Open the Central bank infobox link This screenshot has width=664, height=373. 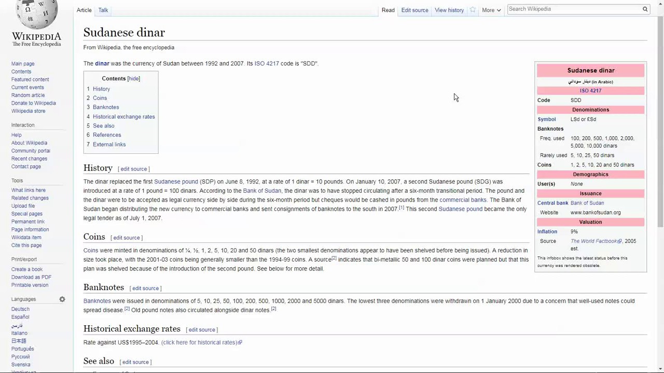pyautogui.click(x=553, y=203)
